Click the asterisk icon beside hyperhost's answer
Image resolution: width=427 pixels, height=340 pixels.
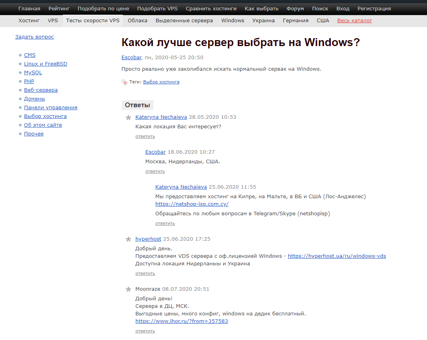(128, 240)
